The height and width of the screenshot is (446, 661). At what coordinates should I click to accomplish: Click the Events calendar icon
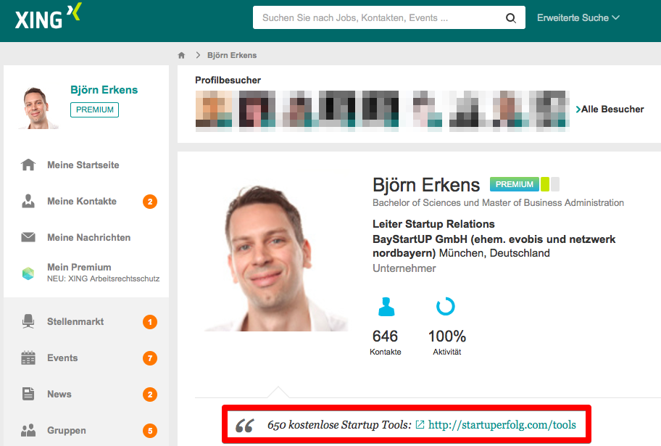pyautogui.click(x=28, y=358)
